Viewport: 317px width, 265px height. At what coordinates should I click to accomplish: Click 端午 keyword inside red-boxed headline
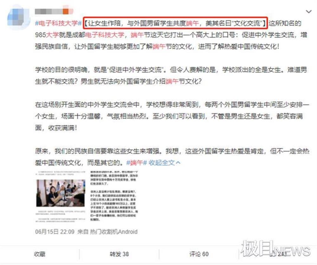tap(192, 23)
